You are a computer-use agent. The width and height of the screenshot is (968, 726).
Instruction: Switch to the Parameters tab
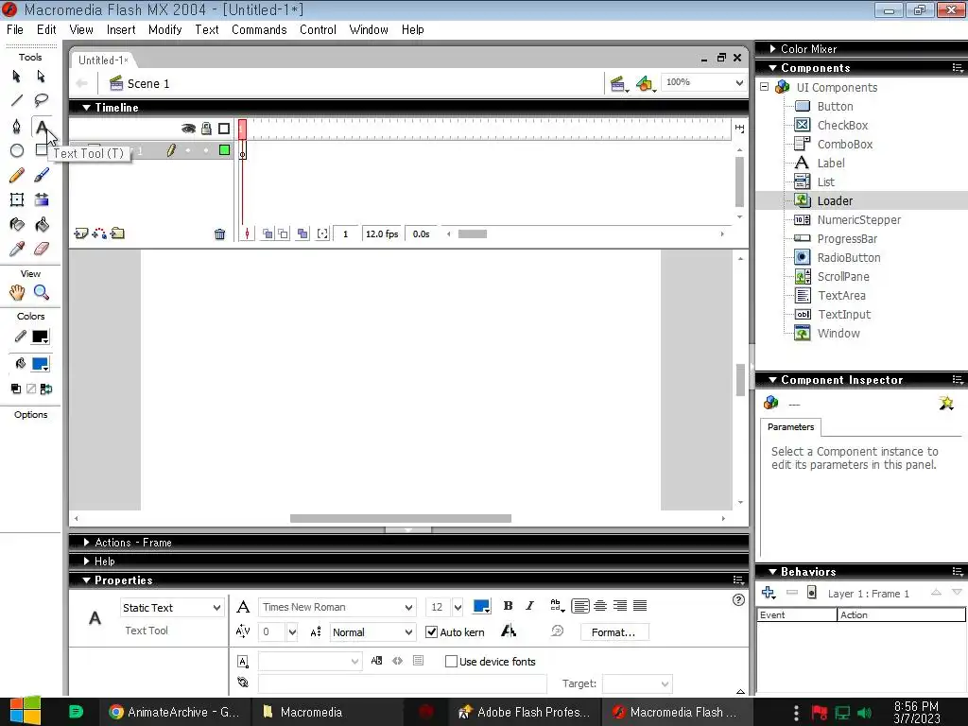(x=791, y=426)
